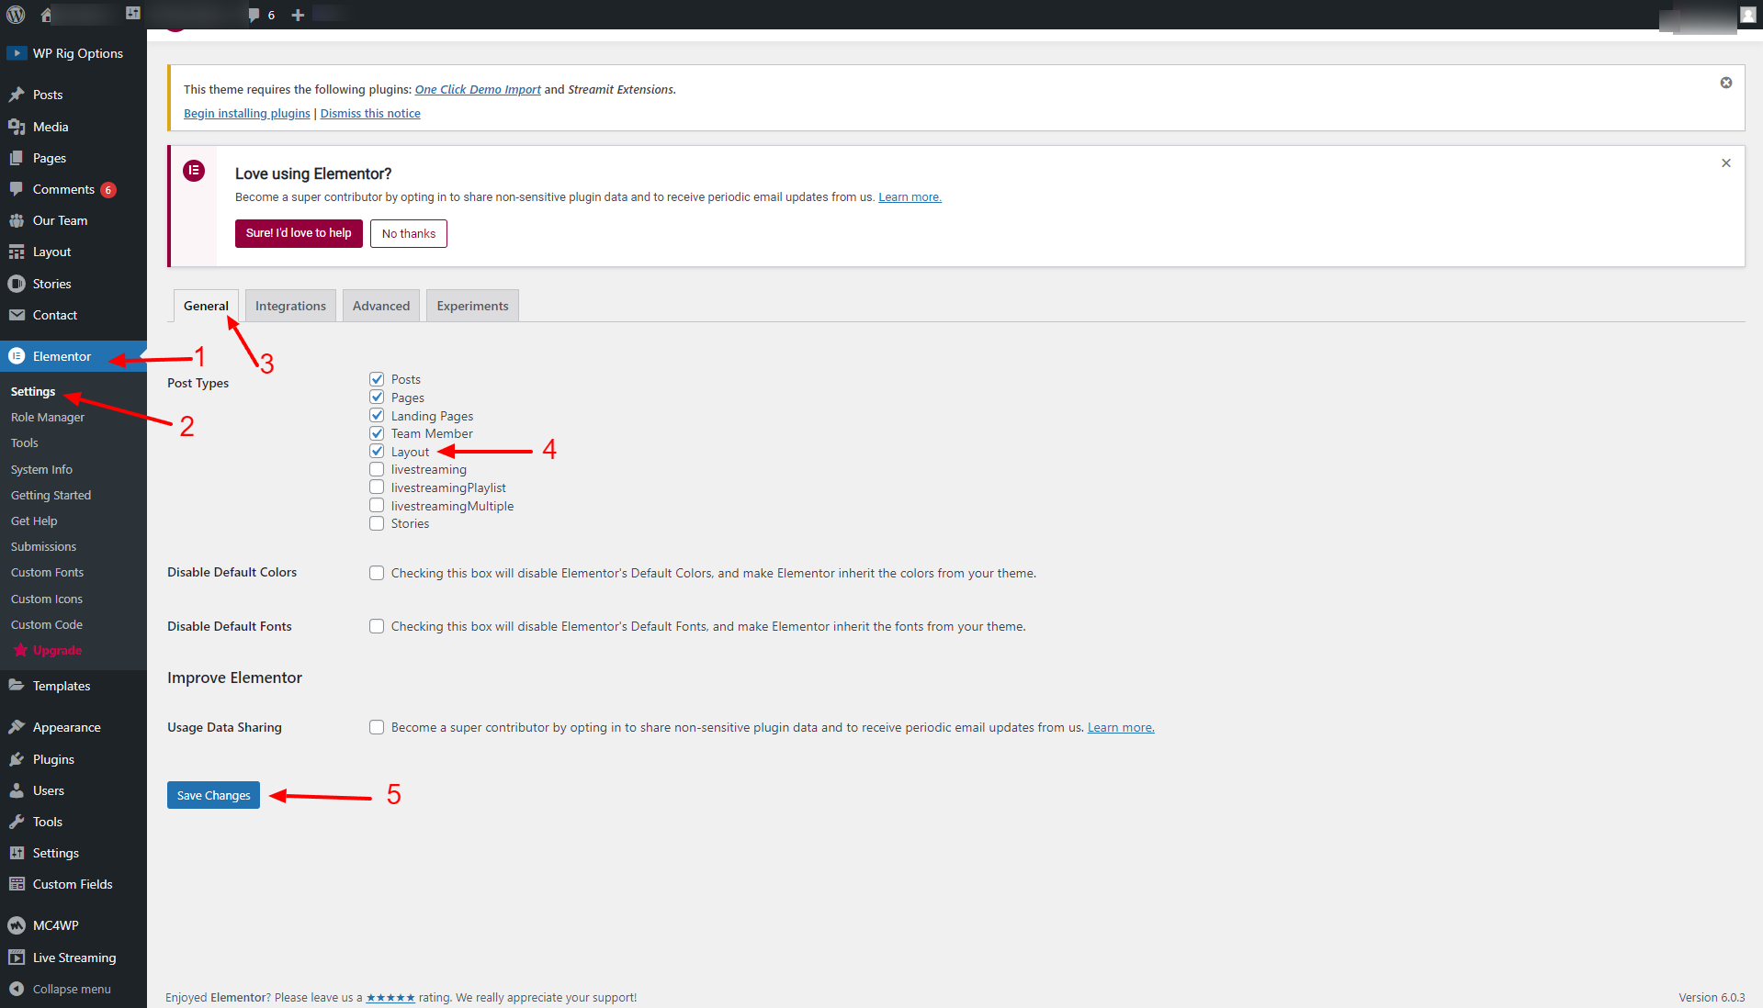1763x1008 pixels.
Task: Open Submissions submenu item
Action: 43,546
